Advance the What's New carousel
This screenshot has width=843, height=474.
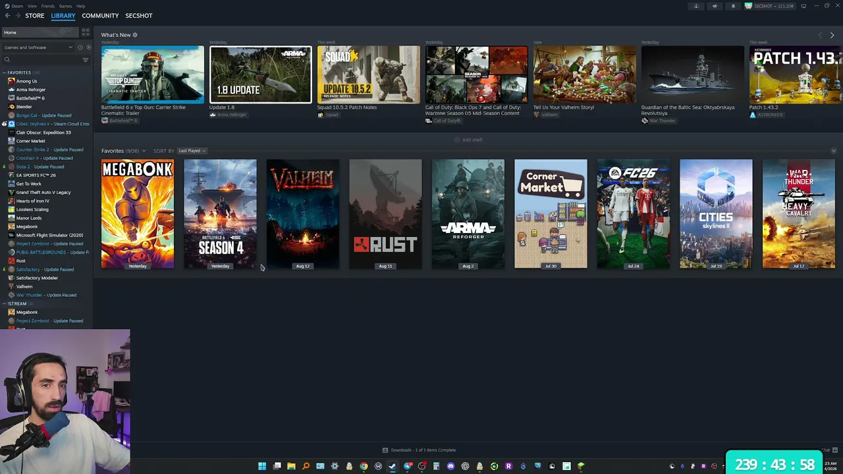[x=832, y=35]
